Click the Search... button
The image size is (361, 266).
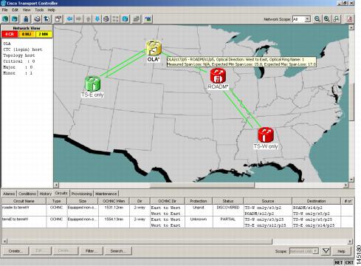pos(118,251)
